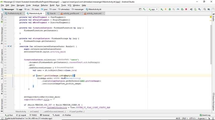
Task: Open the Event Log
Action: coord(205,115)
